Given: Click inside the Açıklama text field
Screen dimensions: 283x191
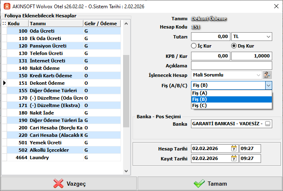Looking at the screenshot, I should click(x=231, y=65).
